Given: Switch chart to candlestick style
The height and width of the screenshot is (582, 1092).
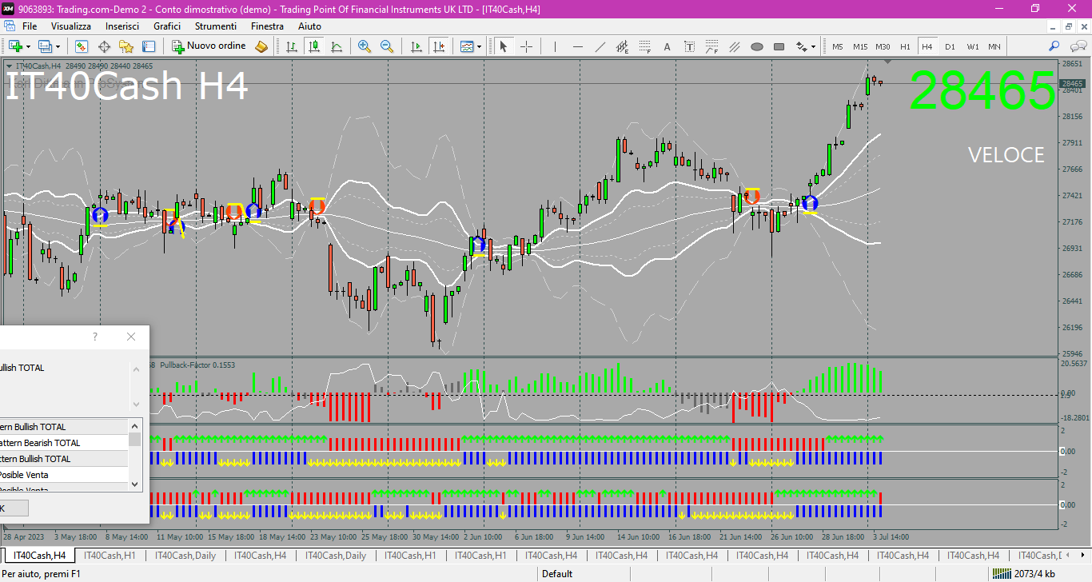Looking at the screenshot, I should pos(314,46).
